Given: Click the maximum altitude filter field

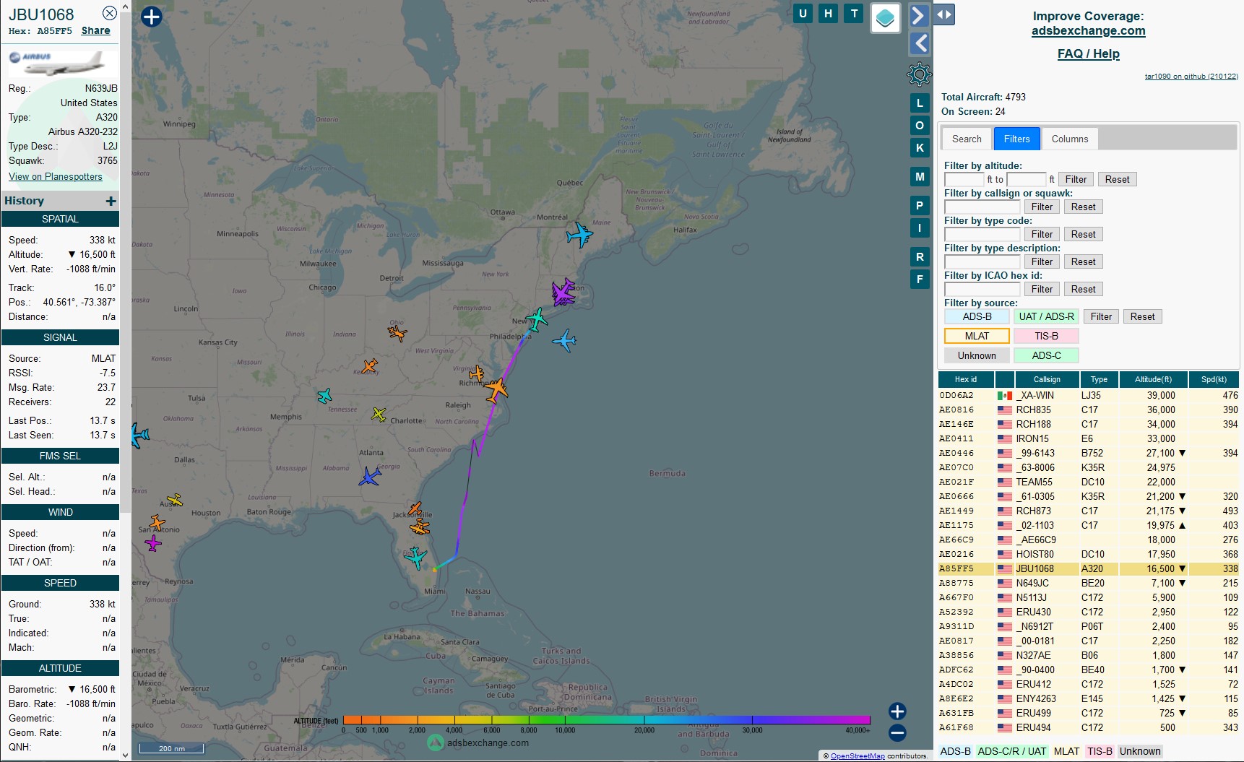Looking at the screenshot, I should pos(1026,179).
